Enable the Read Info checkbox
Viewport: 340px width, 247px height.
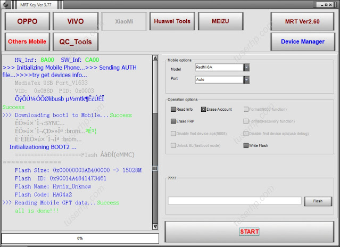pos(173,109)
